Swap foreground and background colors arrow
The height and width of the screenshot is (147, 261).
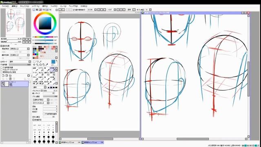pos(57,61)
